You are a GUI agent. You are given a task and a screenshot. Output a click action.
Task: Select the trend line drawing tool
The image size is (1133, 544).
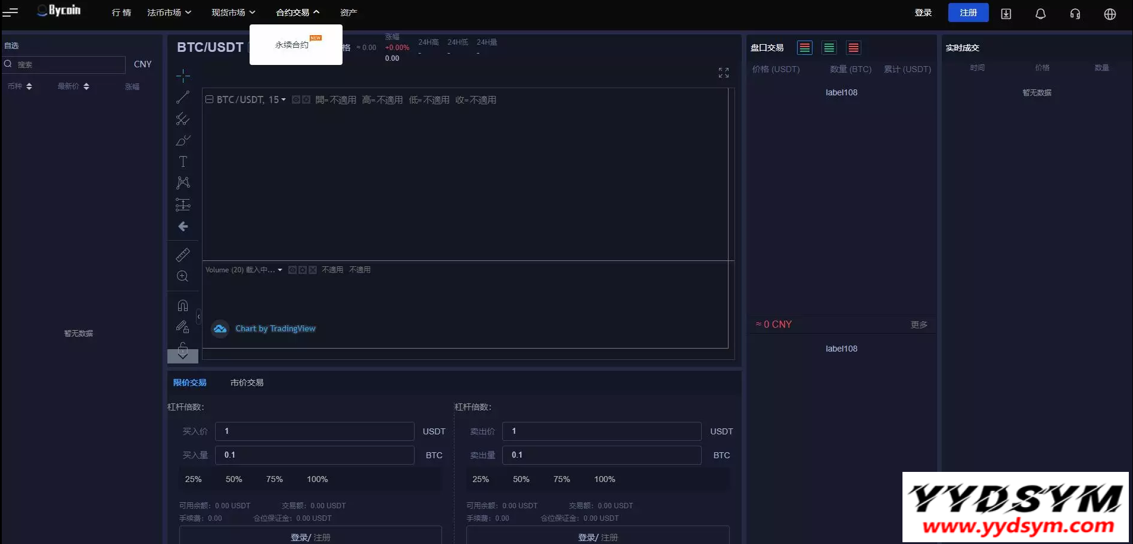click(183, 97)
